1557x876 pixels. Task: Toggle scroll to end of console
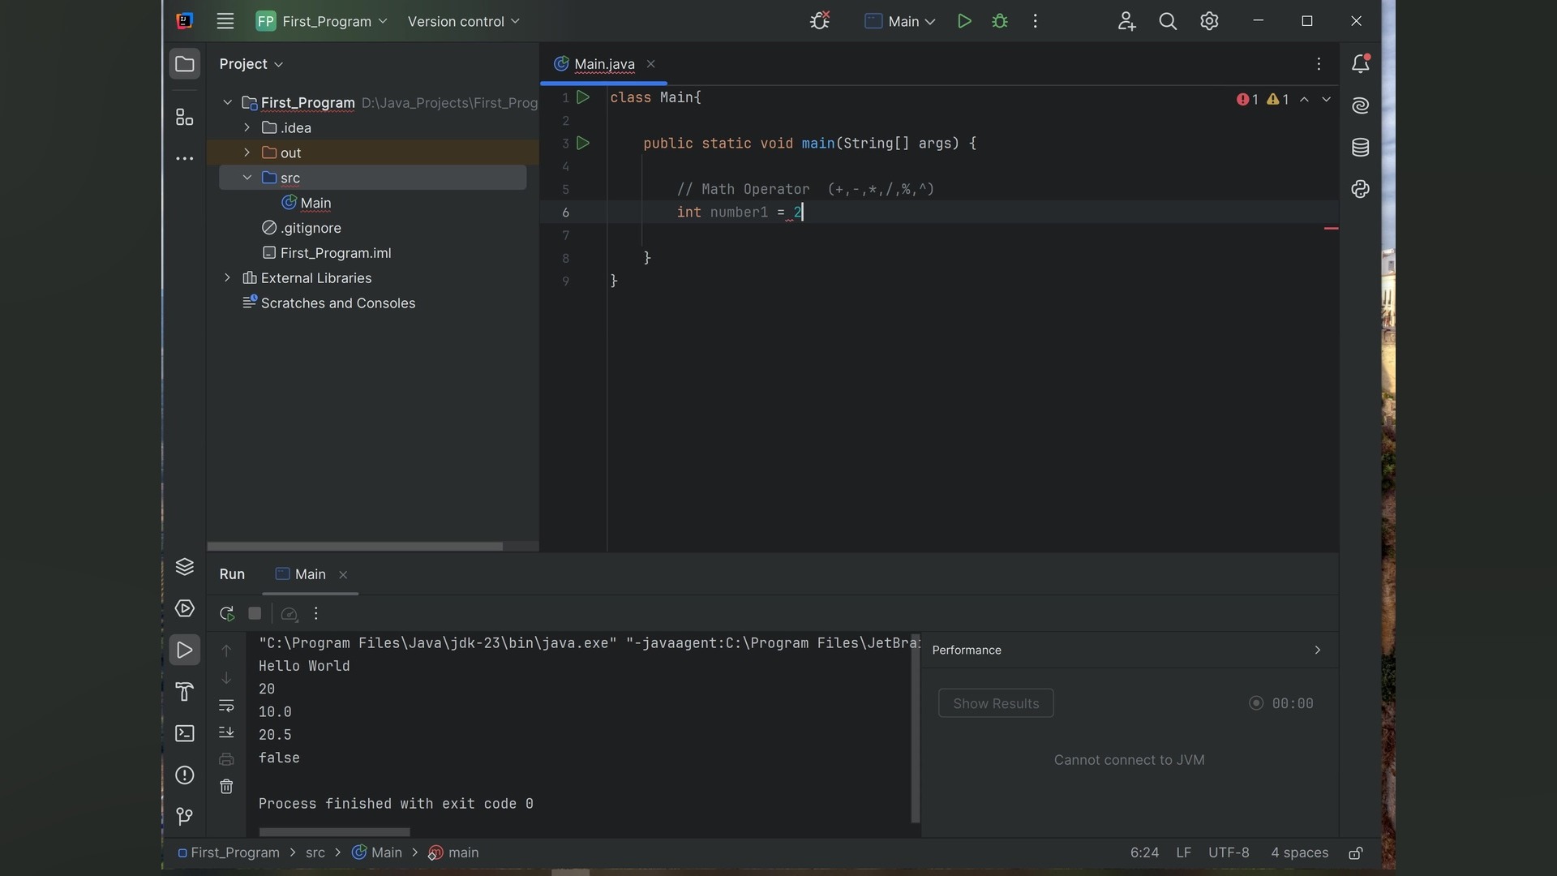tap(226, 732)
